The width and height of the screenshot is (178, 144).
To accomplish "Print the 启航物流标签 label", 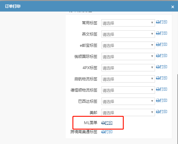I will (162, 78).
